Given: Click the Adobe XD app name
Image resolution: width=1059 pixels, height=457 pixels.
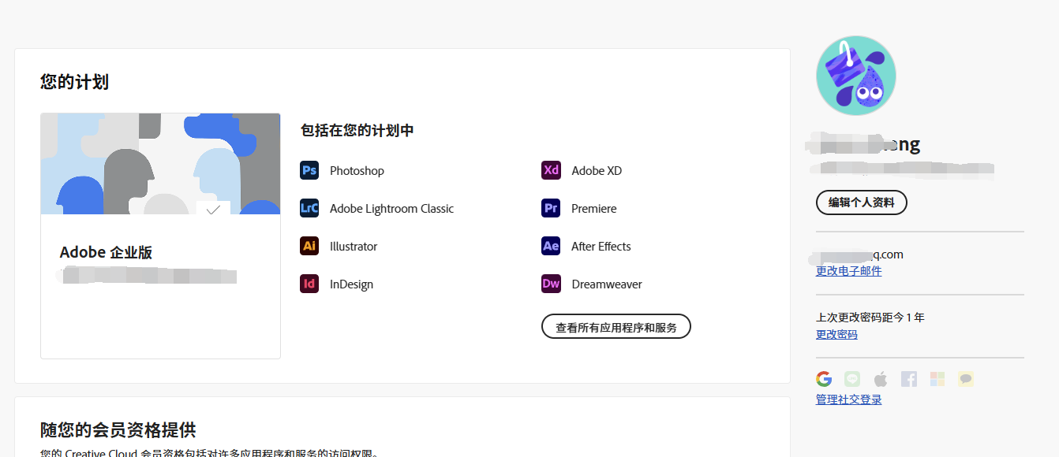Looking at the screenshot, I should 597,171.
